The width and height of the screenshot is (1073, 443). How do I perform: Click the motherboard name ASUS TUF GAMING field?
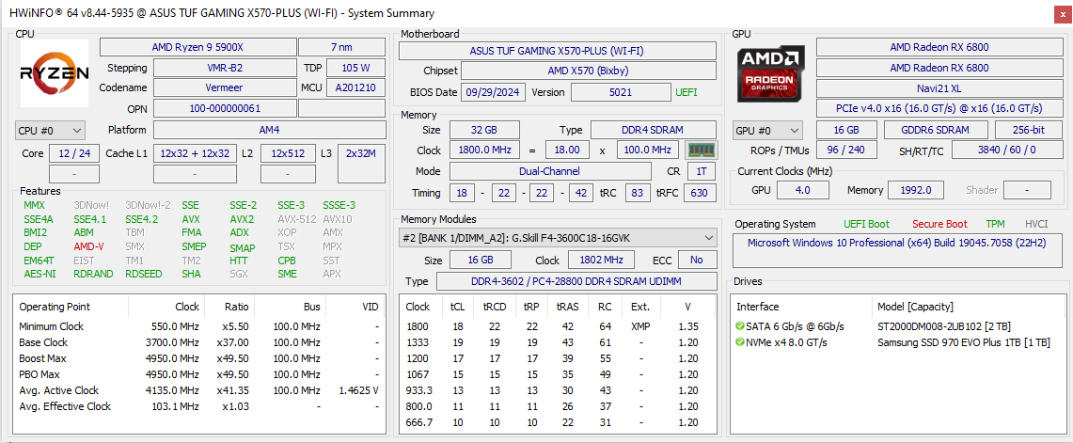pos(558,51)
